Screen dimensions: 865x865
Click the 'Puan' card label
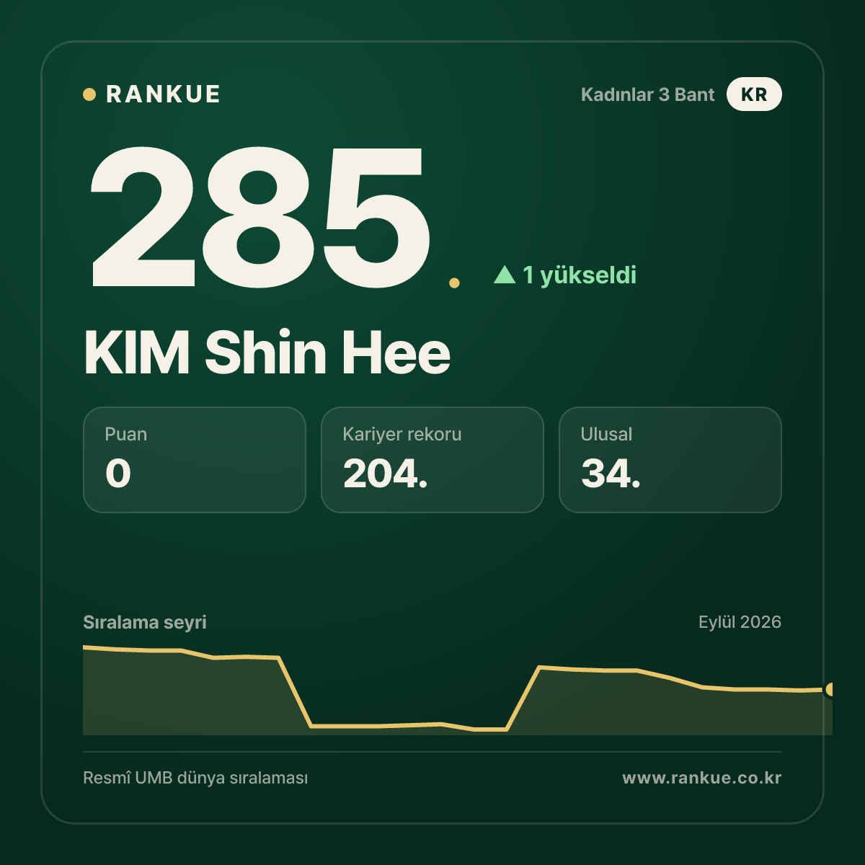126,434
